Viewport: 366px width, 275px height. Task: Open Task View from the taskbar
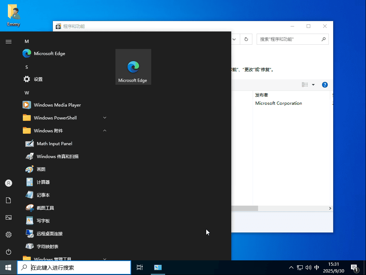pos(140,267)
